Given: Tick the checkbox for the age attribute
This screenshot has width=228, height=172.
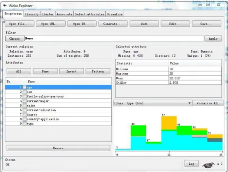Looking at the screenshot, I should (x=25, y=87).
